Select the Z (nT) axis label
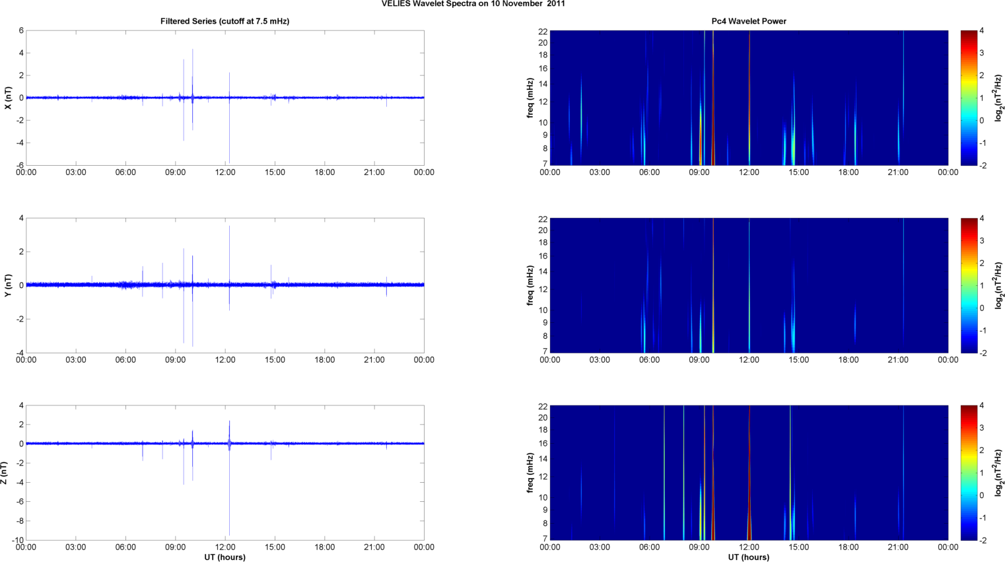Screen dimensions: 1005x562 [x=5, y=473]
